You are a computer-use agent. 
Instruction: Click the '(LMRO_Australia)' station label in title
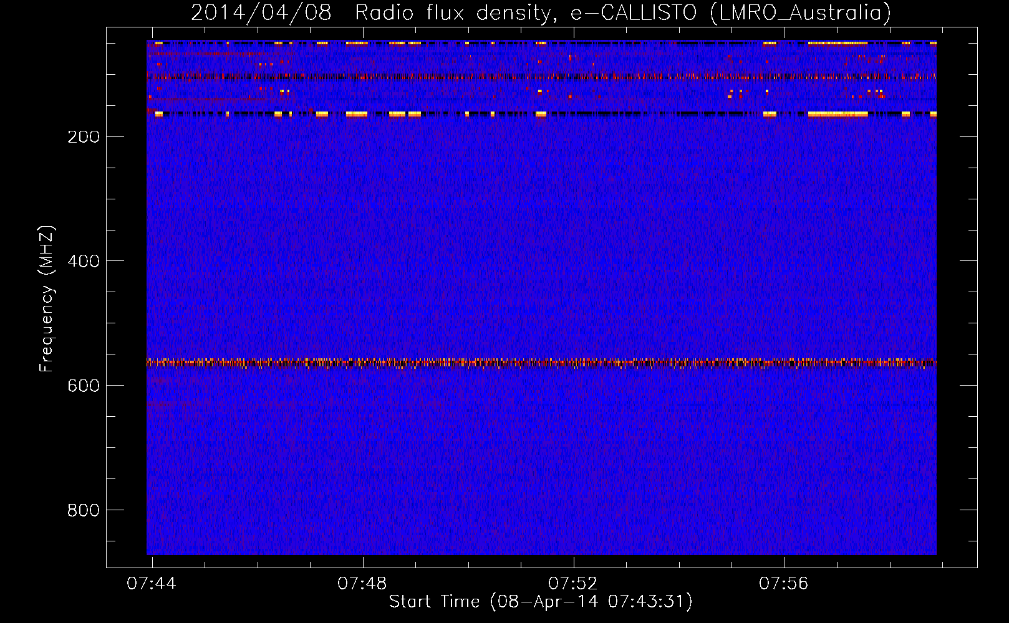(x=801, y=13)
